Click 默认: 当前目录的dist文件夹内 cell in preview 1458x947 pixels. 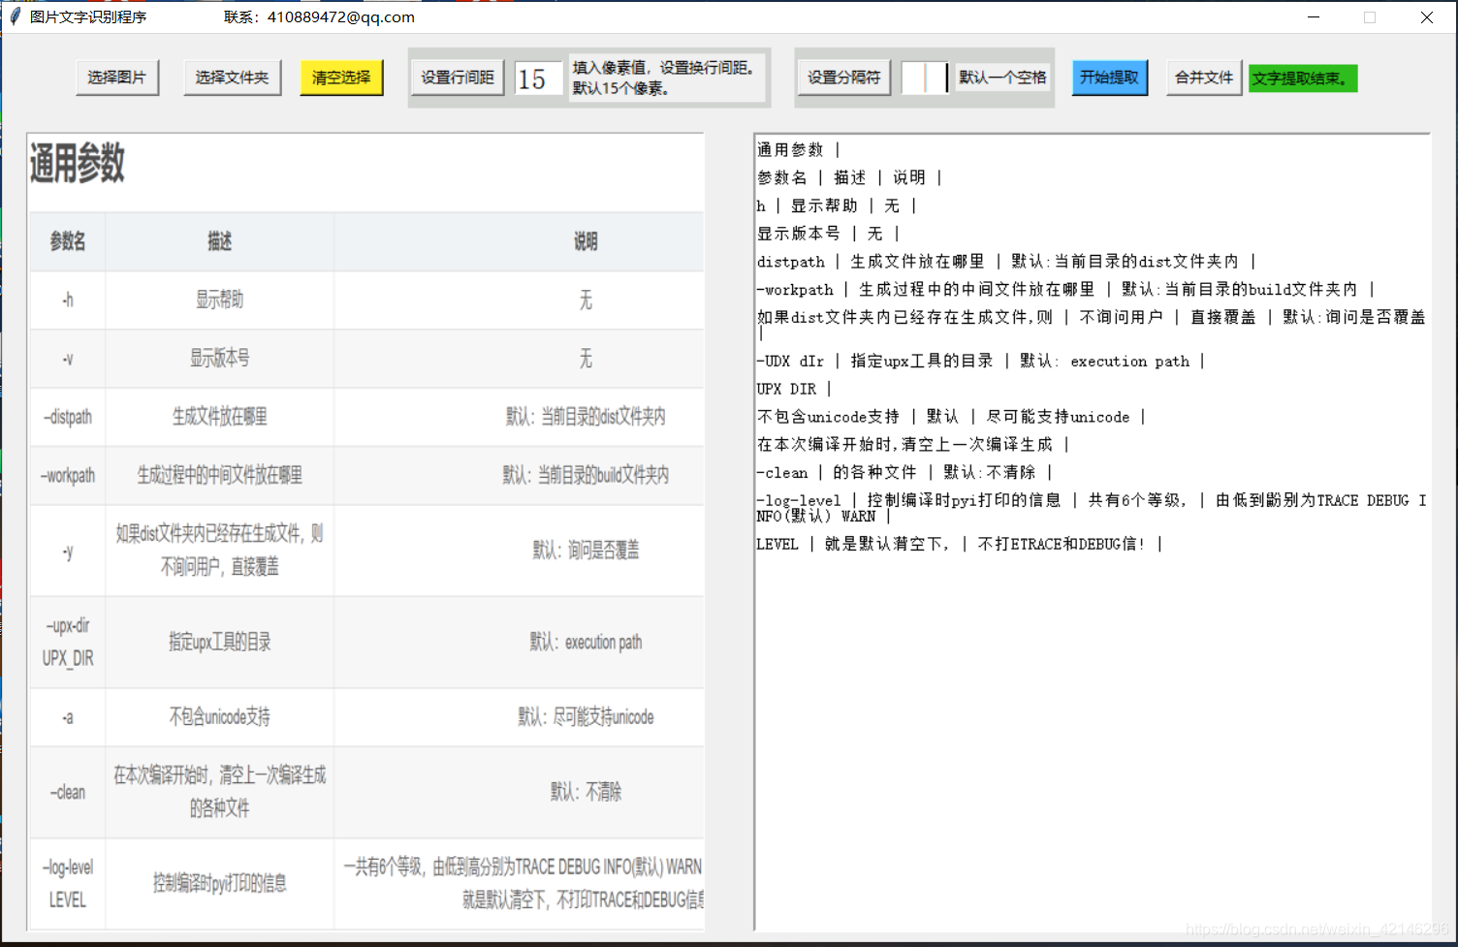(x=586, y=417)
